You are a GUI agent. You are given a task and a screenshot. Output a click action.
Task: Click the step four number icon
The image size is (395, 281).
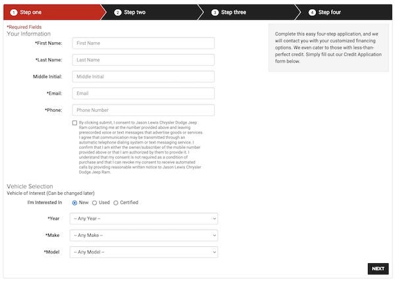point(312,12)
